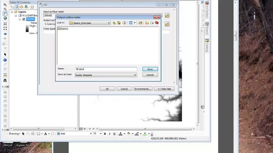
Task: Open font color A swatch
Action: point(120,133)
